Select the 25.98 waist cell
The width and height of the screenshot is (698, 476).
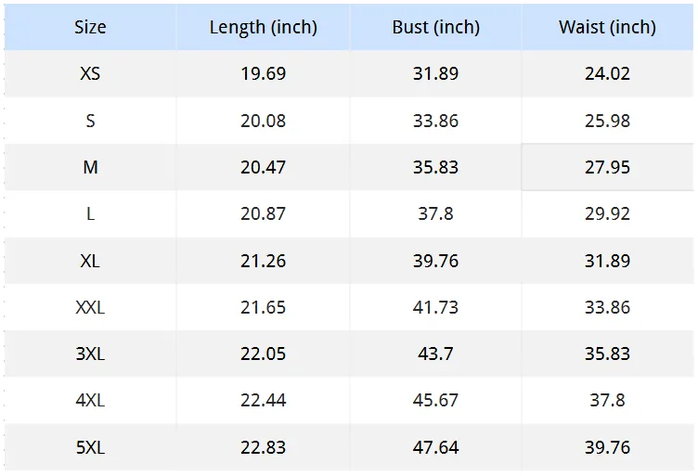click(x=607, y=121)
